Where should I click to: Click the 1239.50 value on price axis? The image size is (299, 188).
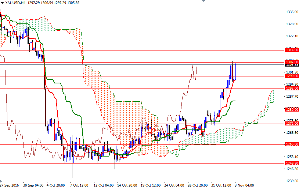pos(292,181)
